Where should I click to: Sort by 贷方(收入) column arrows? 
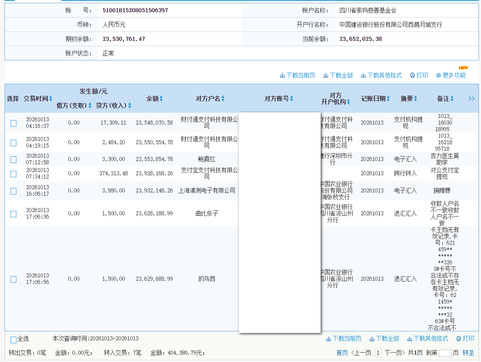tap(130, 105)
